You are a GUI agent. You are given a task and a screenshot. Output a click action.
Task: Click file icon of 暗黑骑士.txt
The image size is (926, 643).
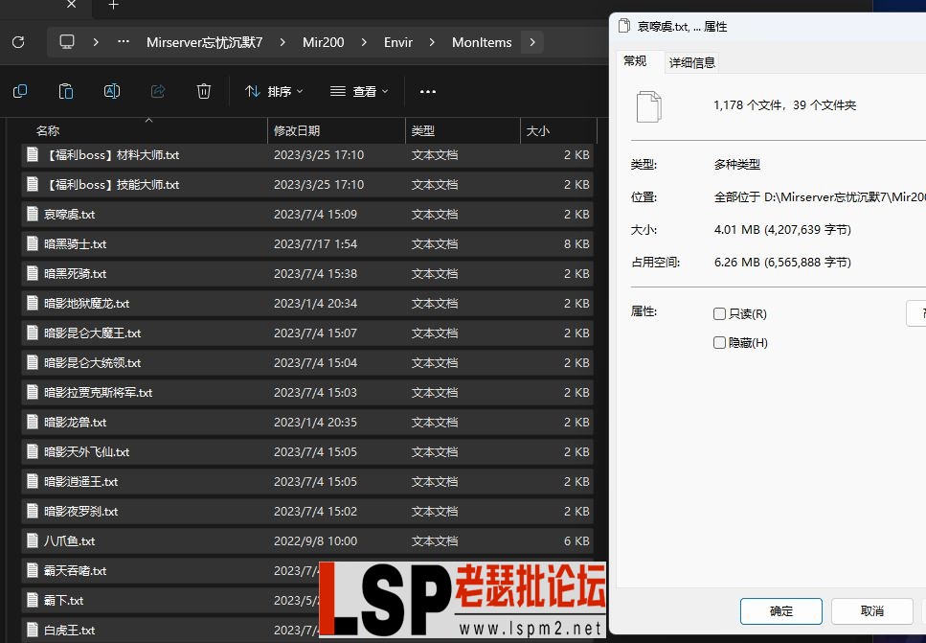(33, 243)
